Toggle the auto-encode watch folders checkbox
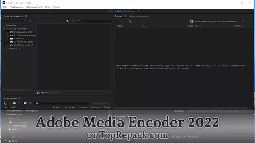 tap(191, 21)
